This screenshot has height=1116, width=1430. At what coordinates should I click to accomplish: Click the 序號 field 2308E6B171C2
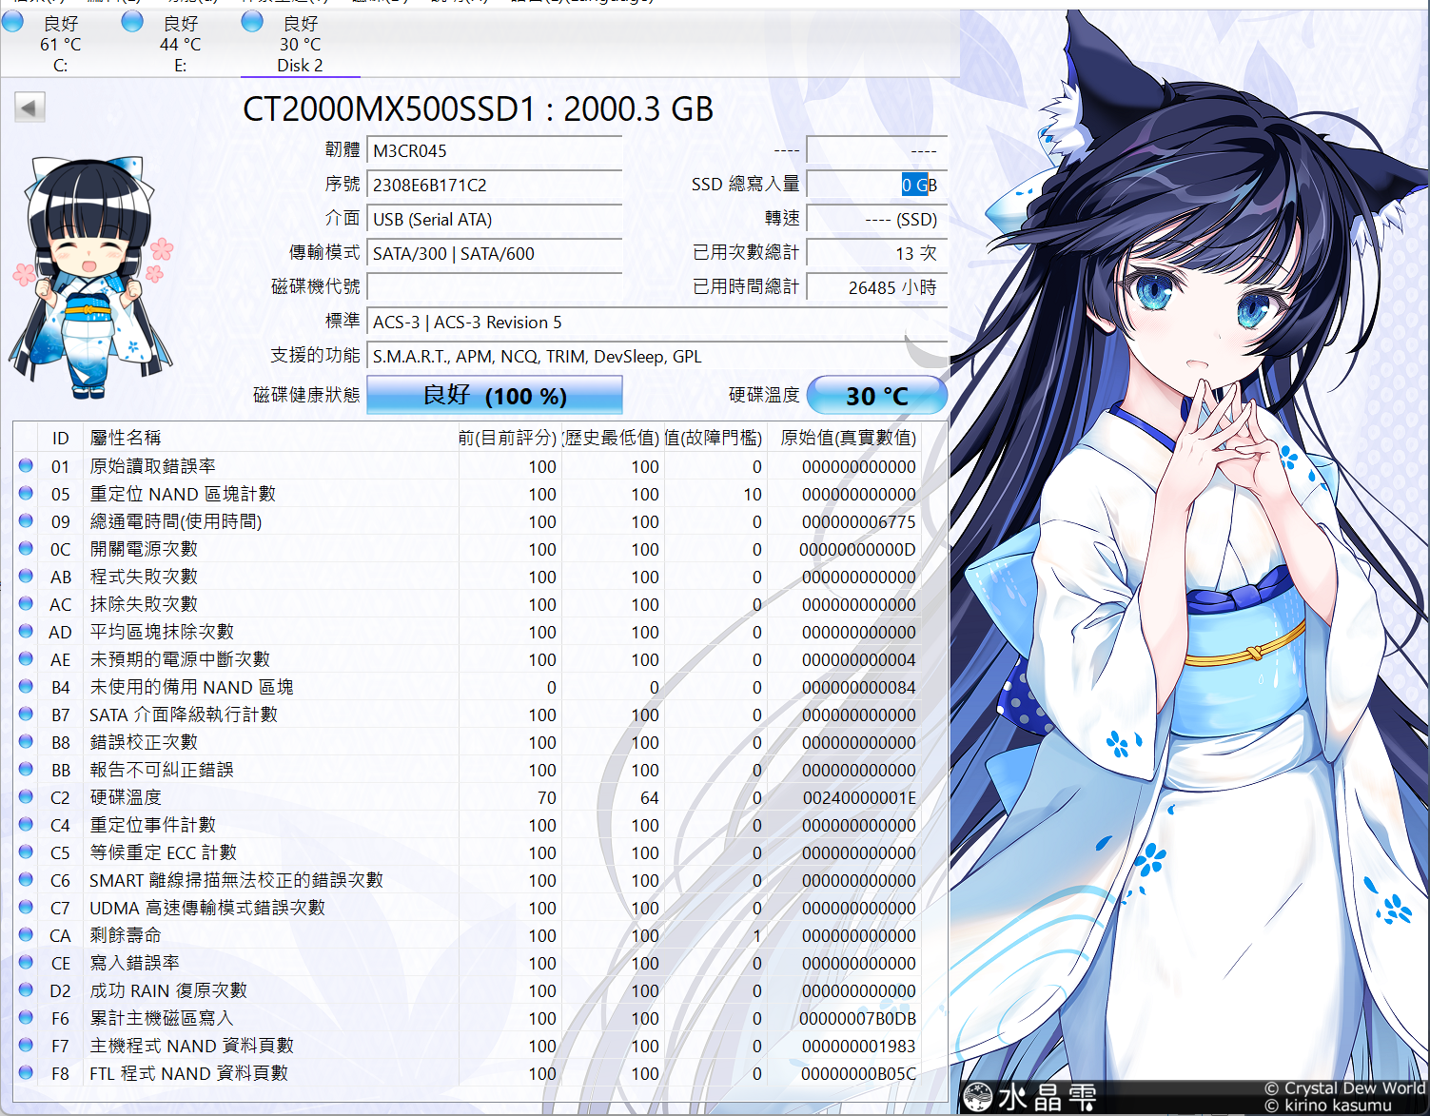point(495,185)
